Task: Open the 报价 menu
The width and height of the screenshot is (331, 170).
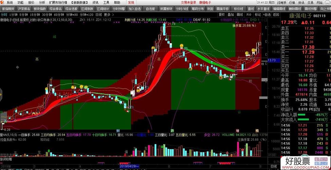Action: [x=31, y=3]
